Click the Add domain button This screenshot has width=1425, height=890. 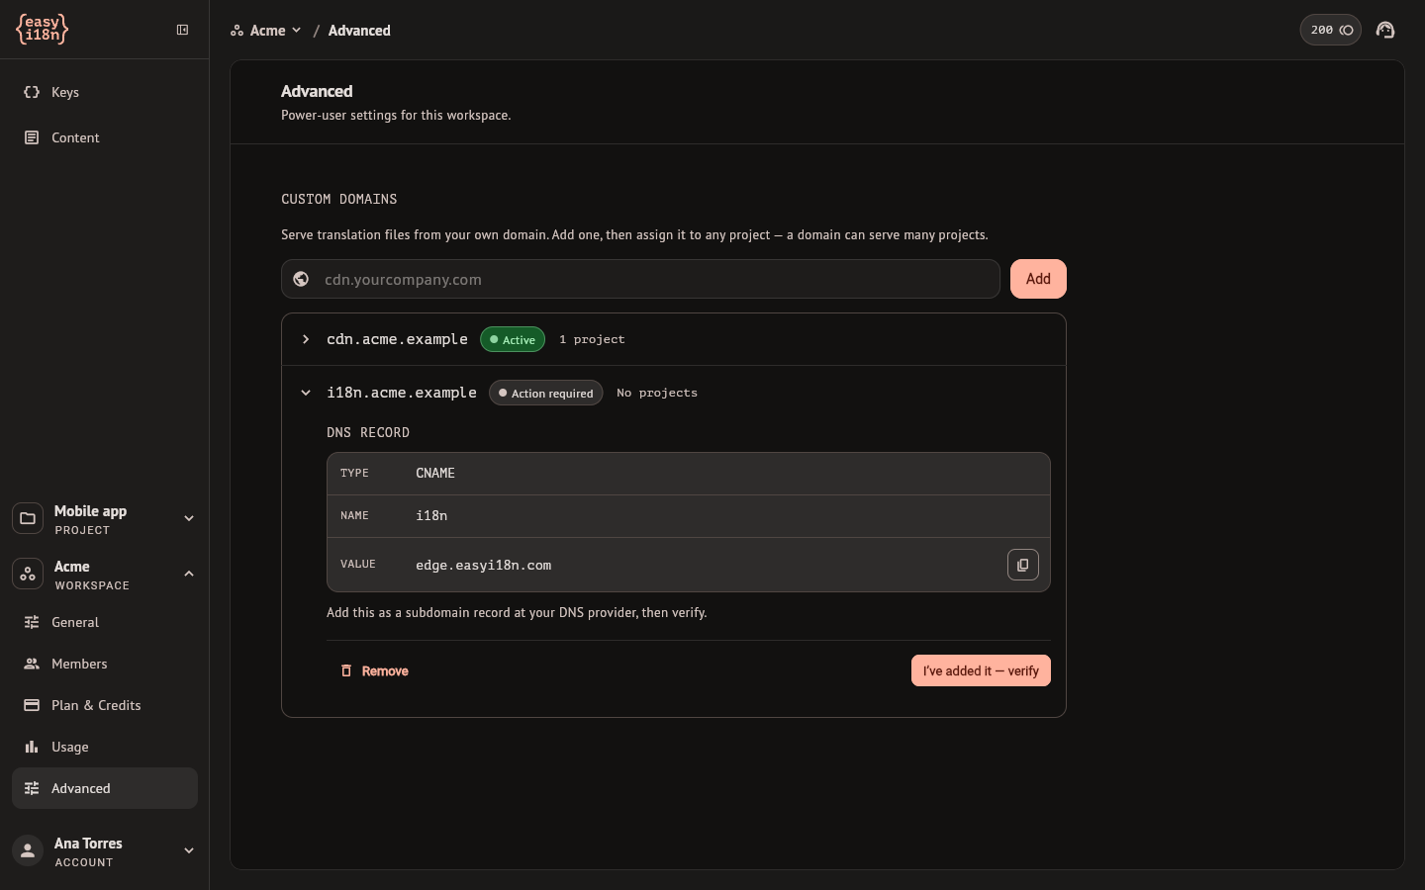[1038, 279]
